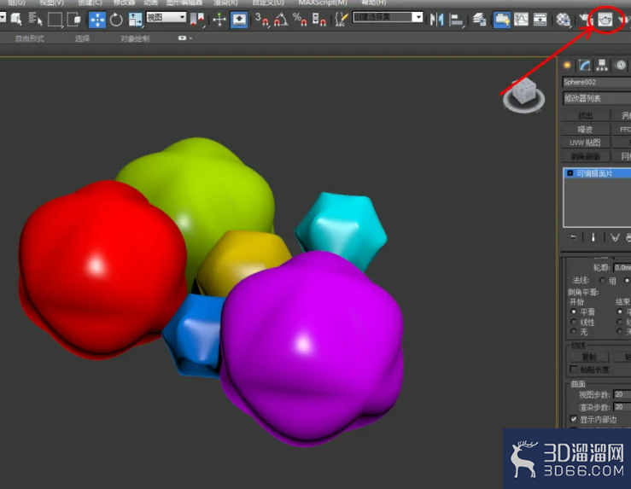Switch to Motion command panel tab
The height and width of the screenshot is (489, 631).
click(x=620, y=65)
